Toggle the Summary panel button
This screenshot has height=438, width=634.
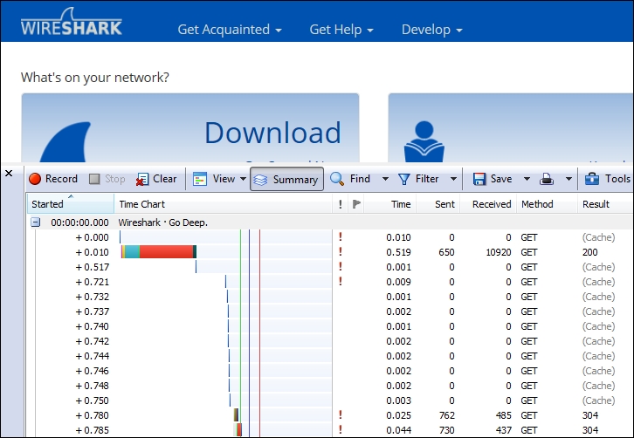tap(286, 179)
